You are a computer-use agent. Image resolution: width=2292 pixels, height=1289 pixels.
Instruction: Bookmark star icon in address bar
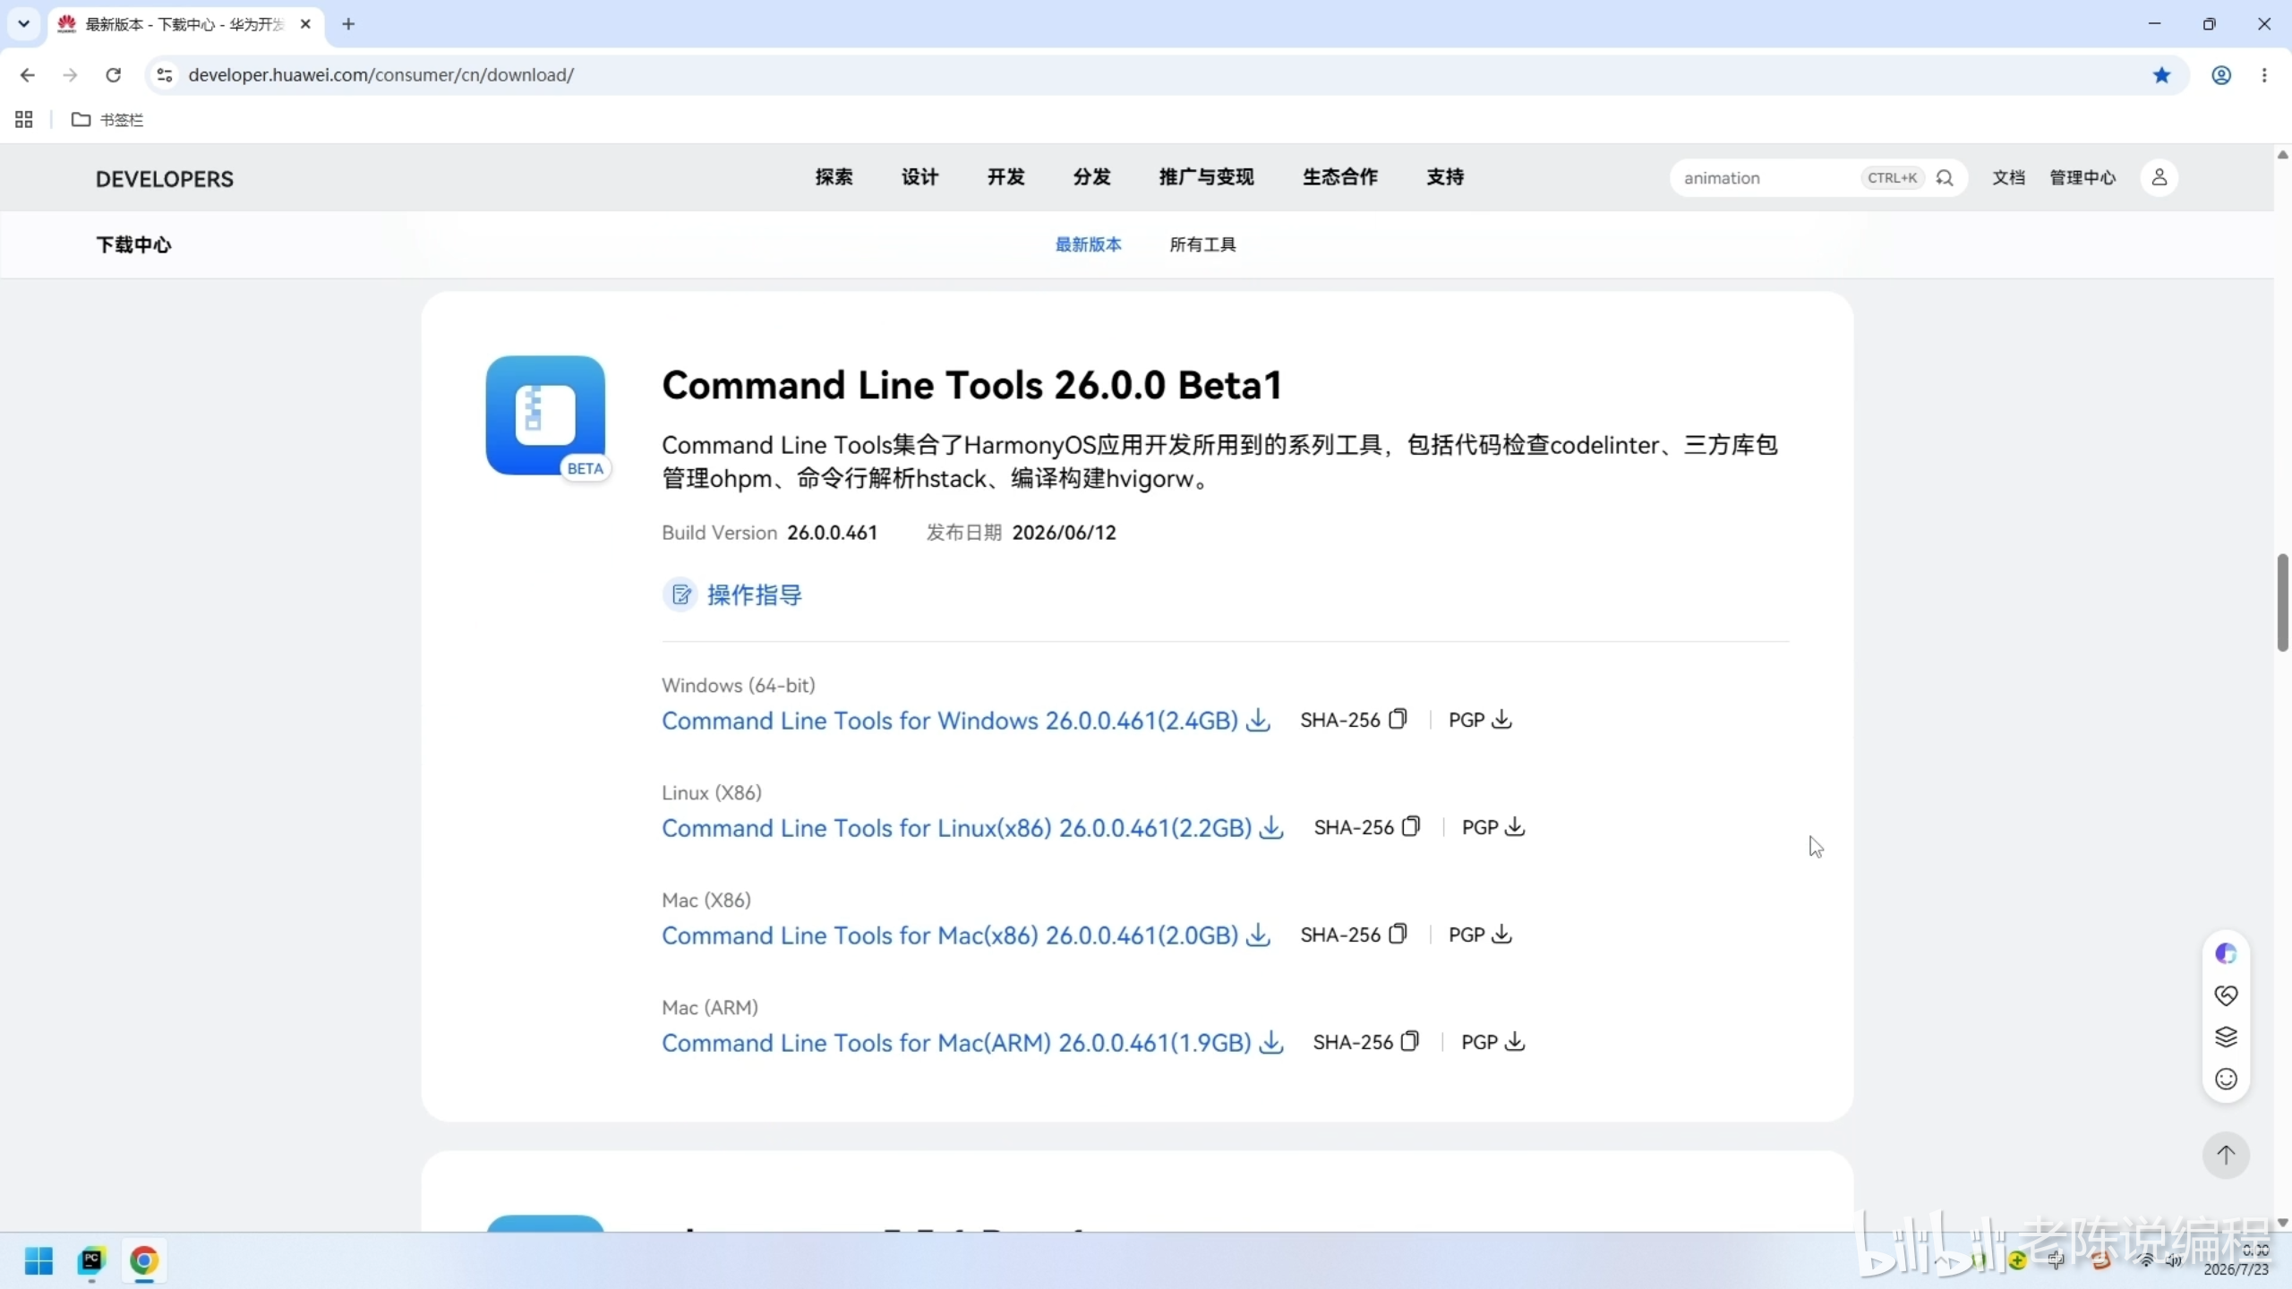2162,75
